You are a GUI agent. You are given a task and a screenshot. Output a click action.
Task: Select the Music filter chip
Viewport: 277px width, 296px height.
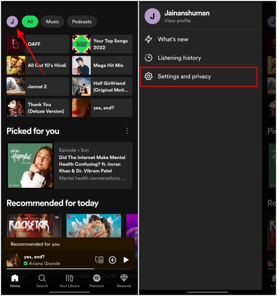point(52,22)
